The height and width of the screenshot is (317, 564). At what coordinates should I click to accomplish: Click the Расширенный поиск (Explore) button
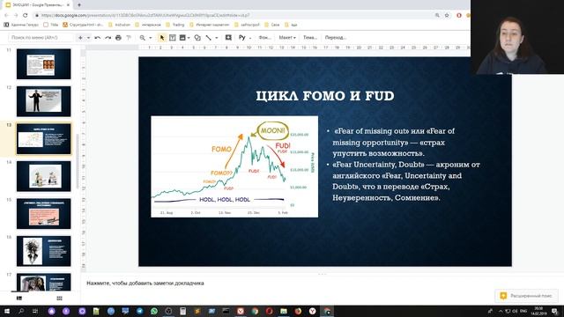tap(526, 296)
